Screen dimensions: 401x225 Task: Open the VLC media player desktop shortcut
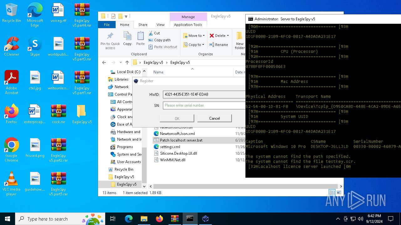11,184
